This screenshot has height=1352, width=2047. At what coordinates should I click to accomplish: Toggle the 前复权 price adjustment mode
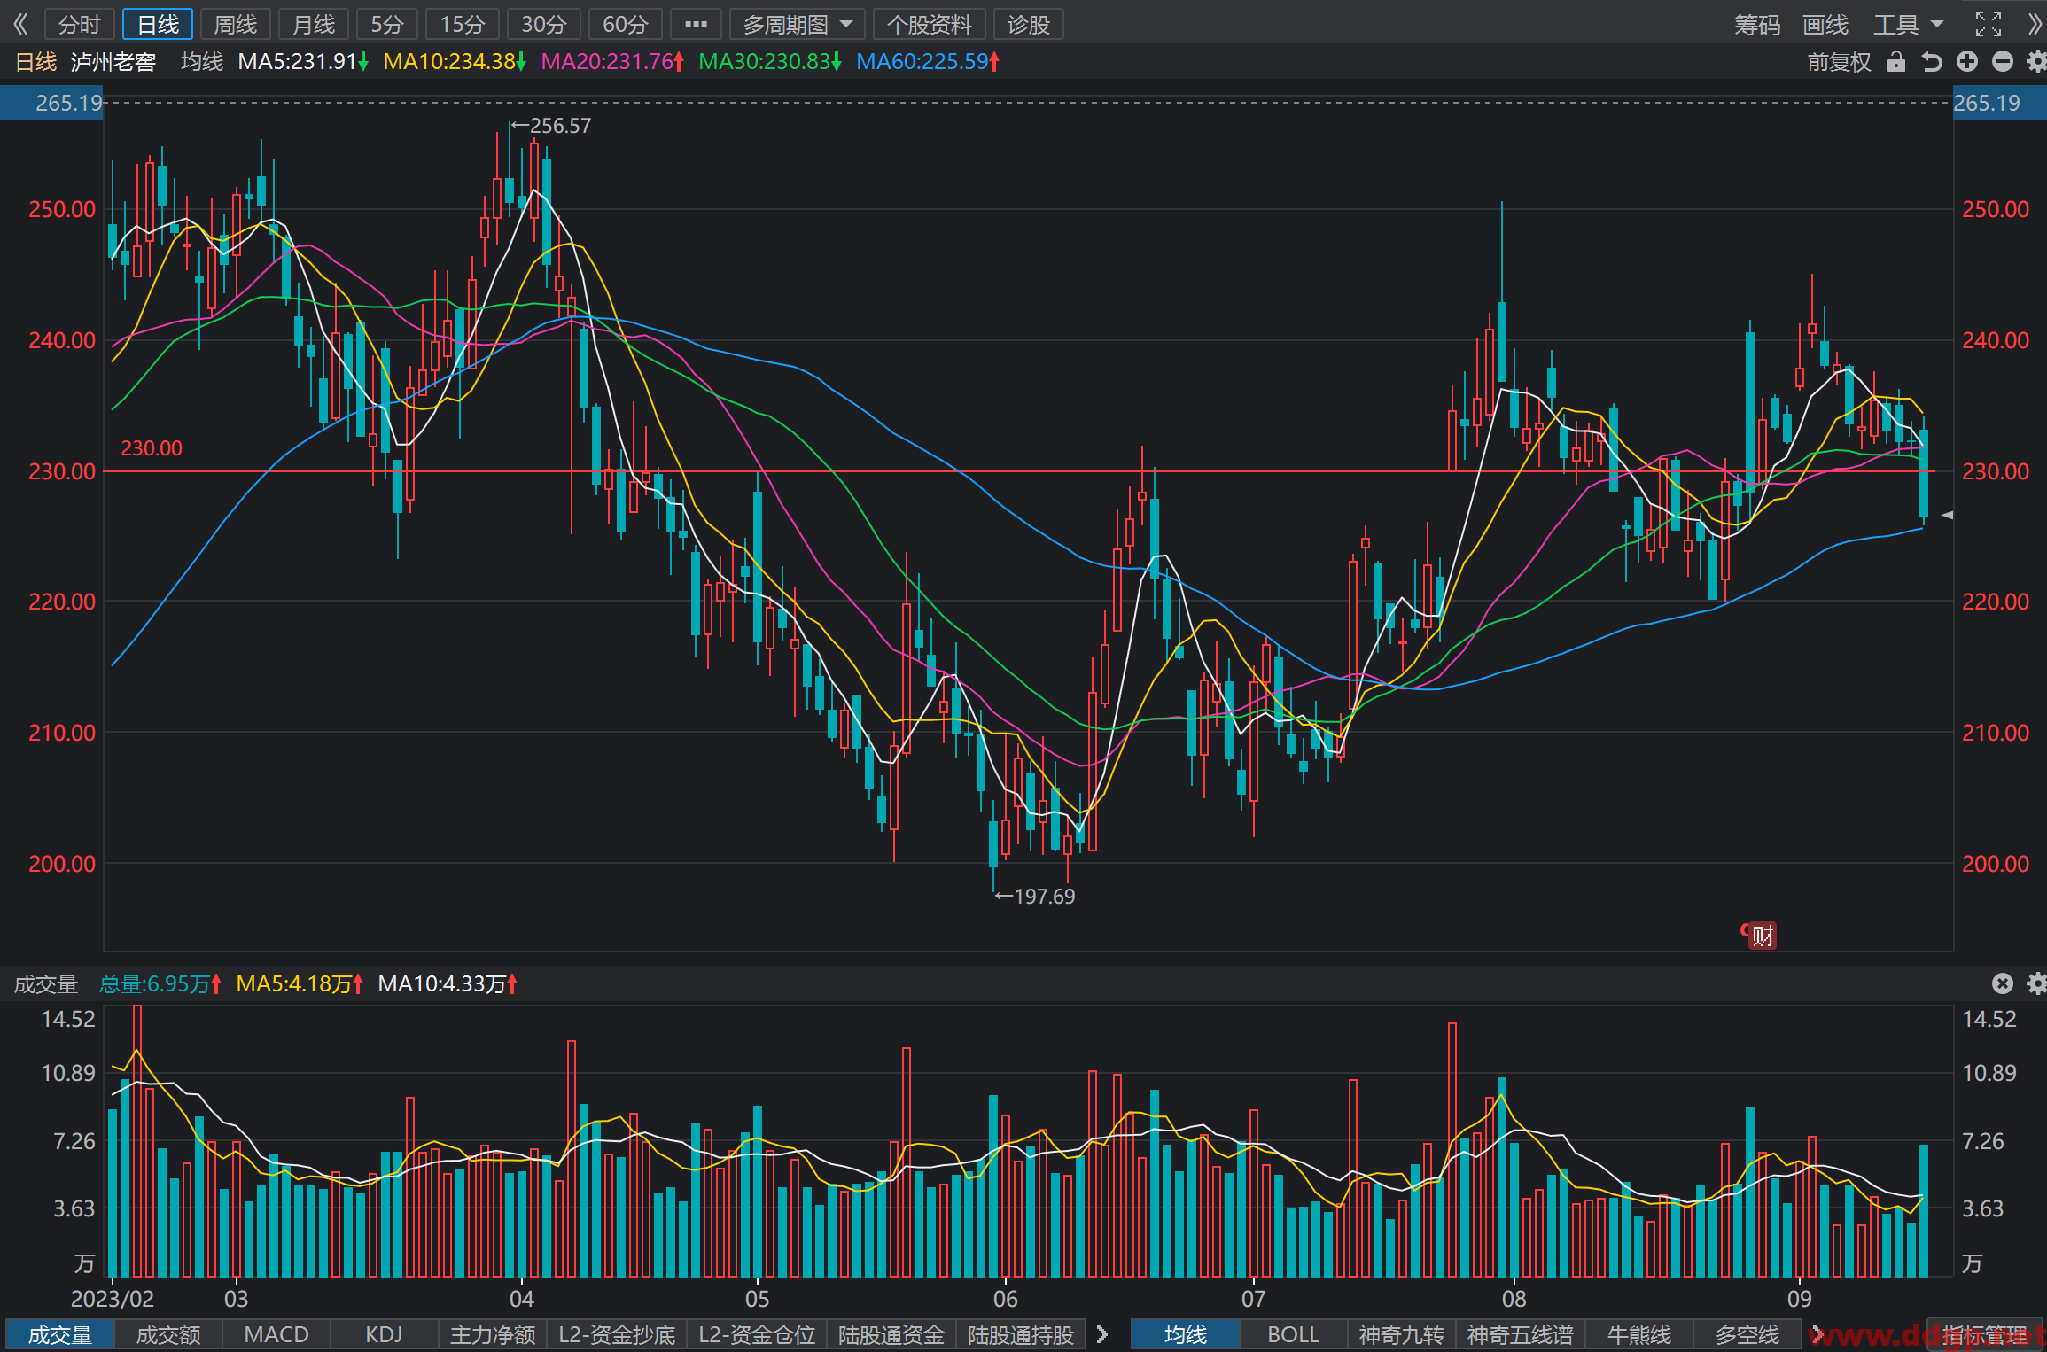coord(1839,62)
